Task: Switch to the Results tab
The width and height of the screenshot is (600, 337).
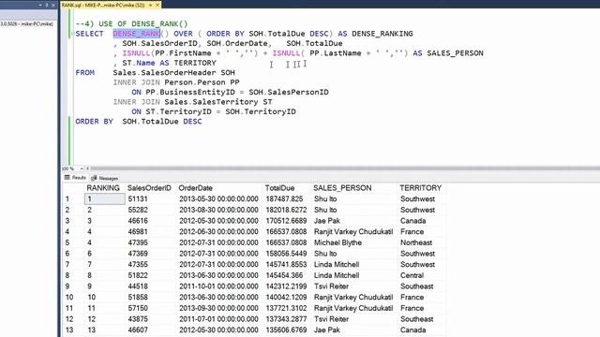Action: coord(75,178)
